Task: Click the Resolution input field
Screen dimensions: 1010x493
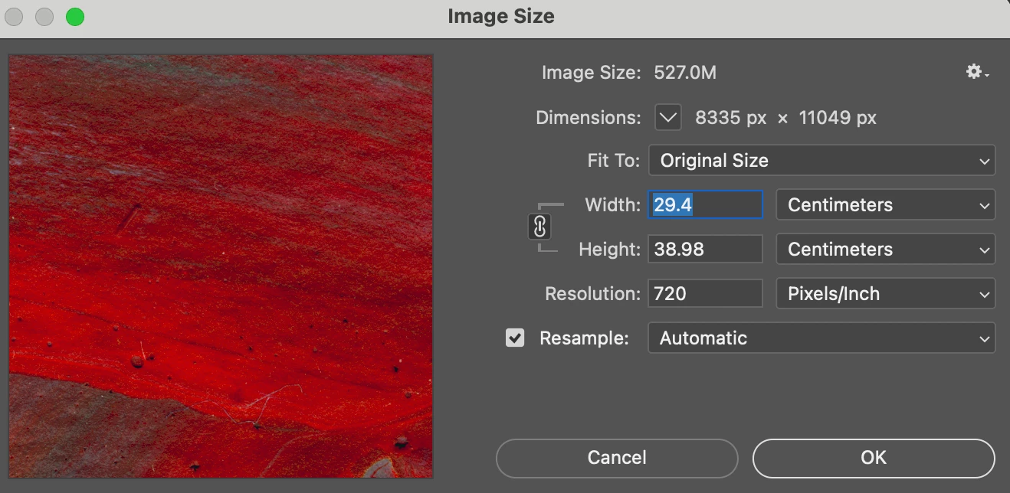Action: coord(706,294)
